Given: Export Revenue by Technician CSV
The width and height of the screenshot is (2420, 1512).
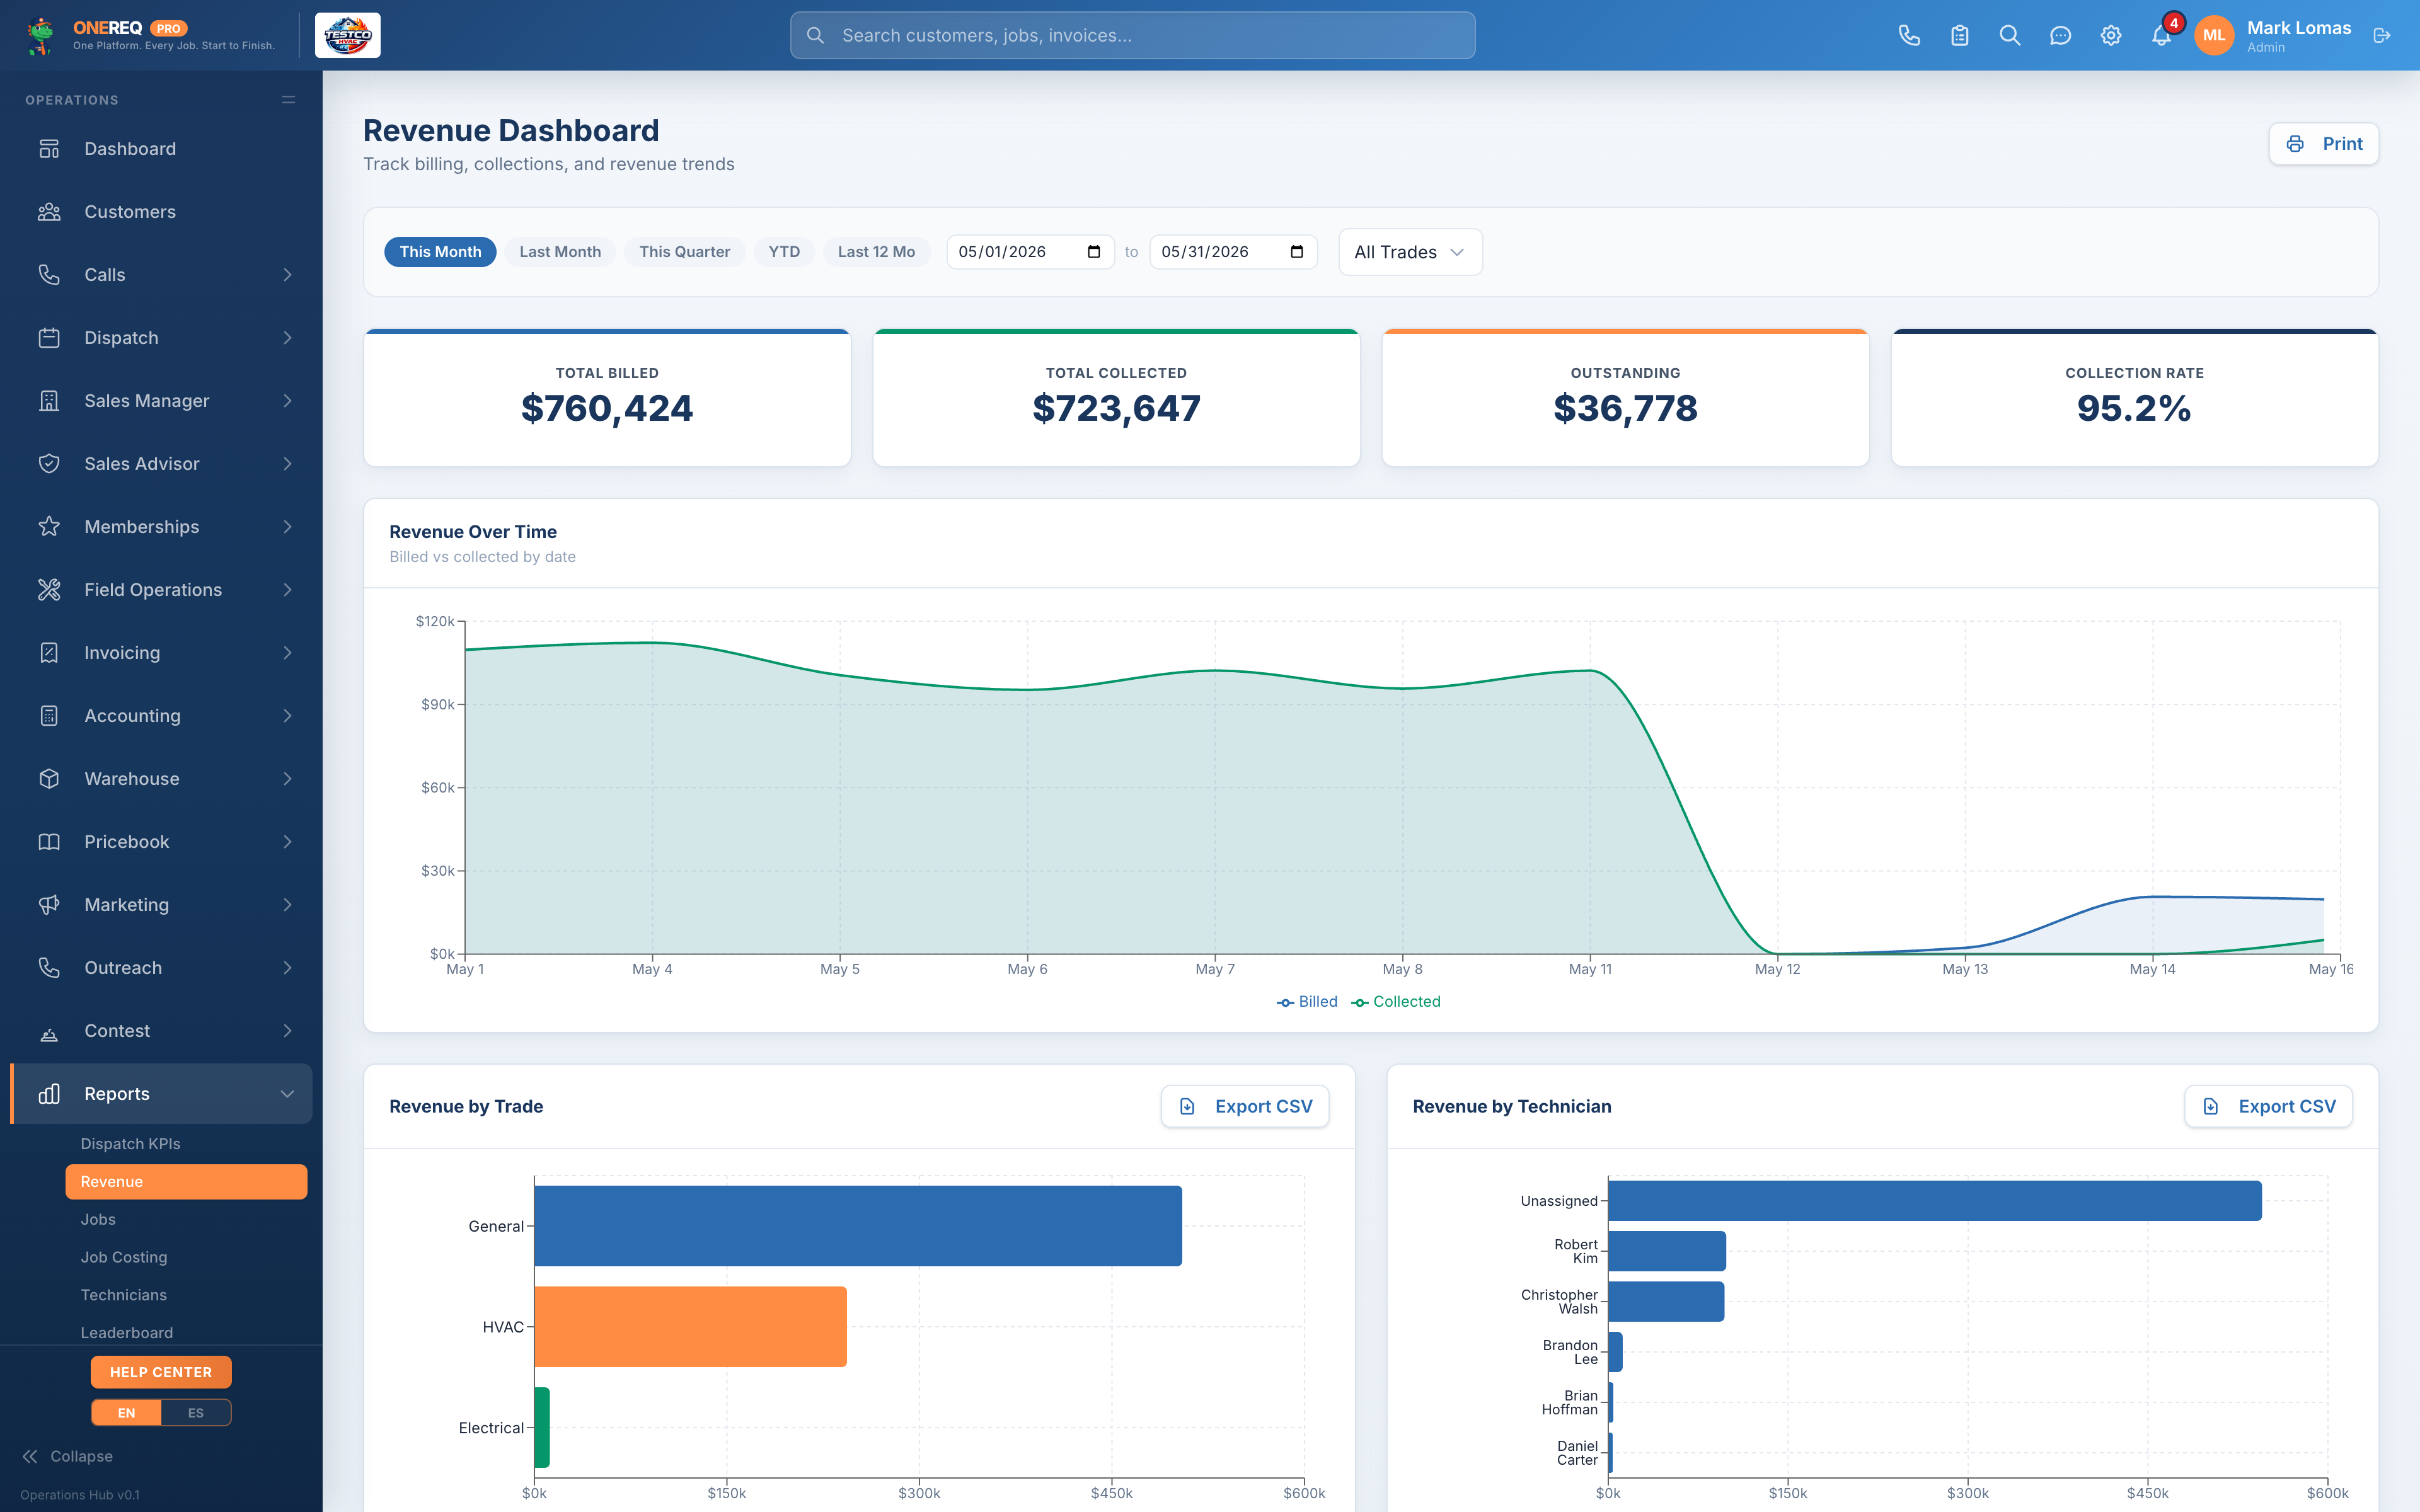Looking at the screenshot, I should click(2268, 1107).
